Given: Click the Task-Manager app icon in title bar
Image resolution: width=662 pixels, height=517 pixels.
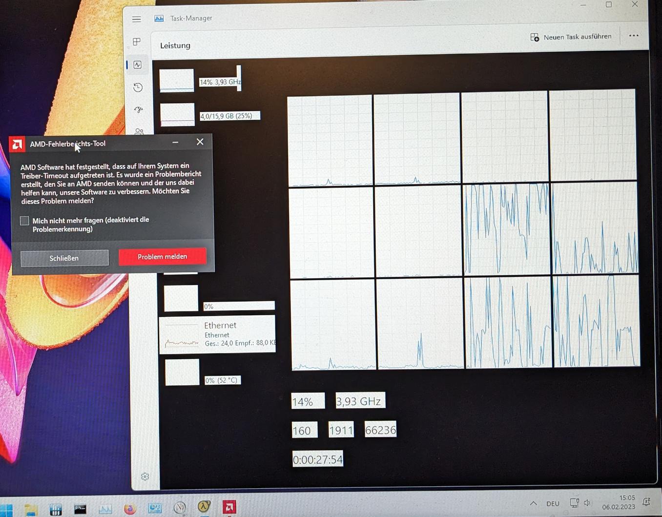Looking at the screenshot, I should 159,19.
